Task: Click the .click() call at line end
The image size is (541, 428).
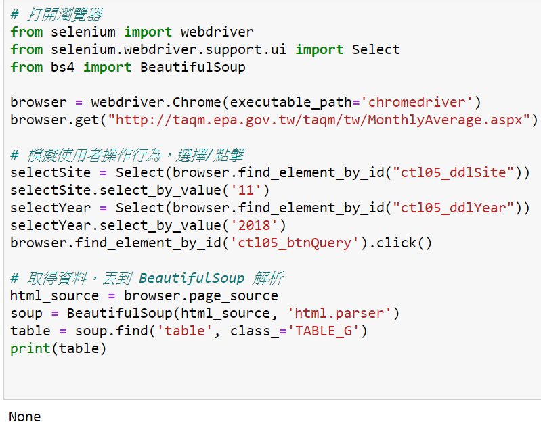Action: [x=400, y=243]
